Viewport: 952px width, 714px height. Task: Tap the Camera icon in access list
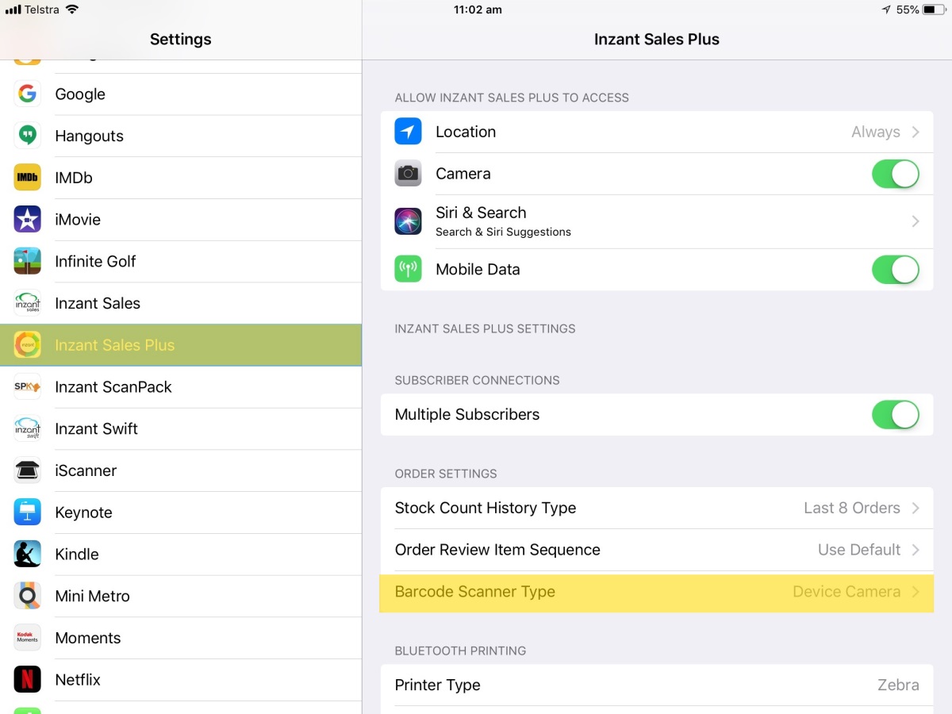coord(409,174)
